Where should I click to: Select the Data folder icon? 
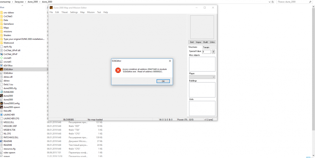point(1,20)
